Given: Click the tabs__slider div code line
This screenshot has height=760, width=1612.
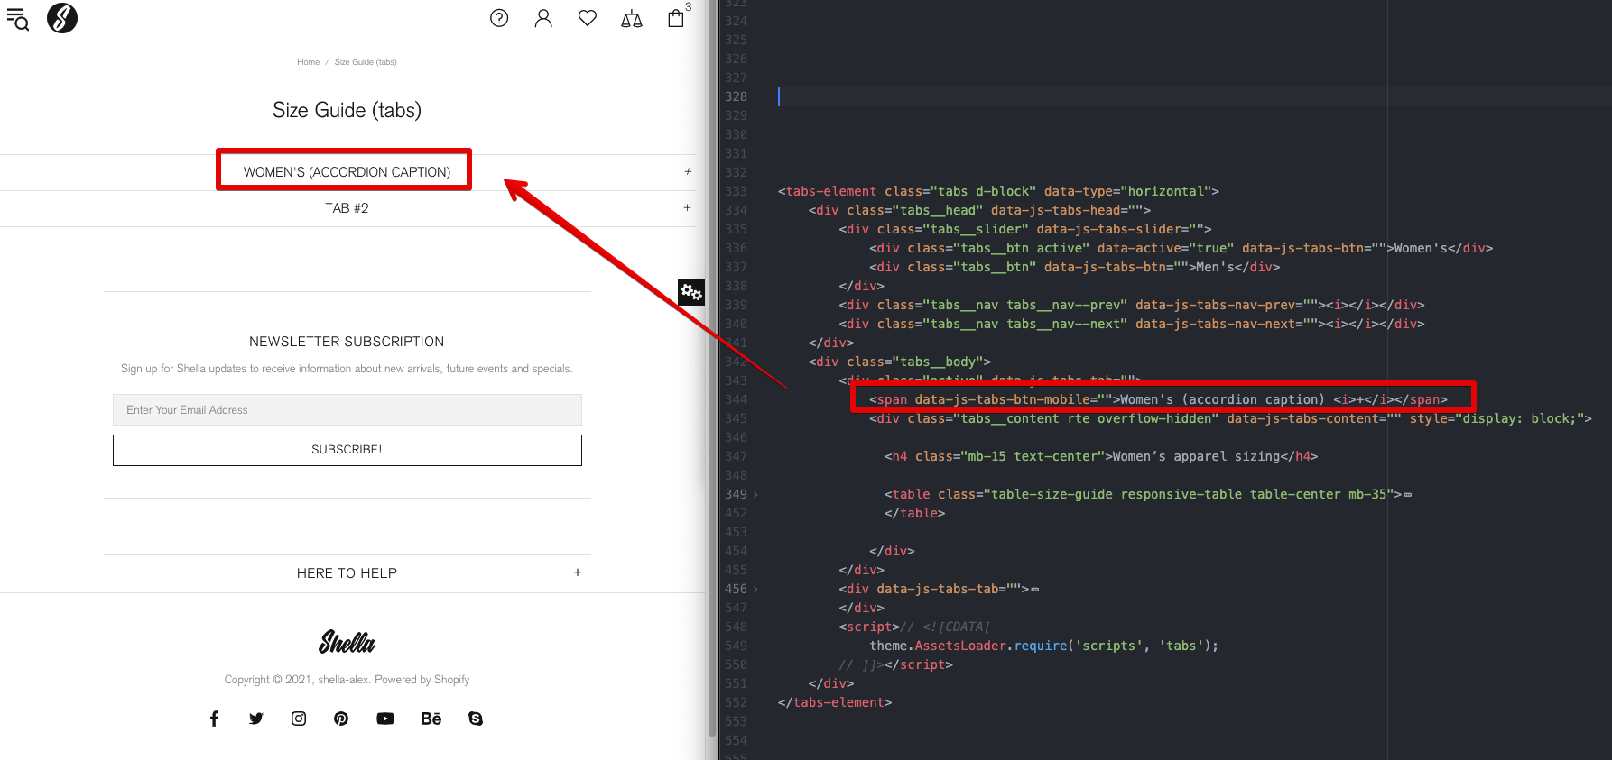Looking at the screenshot, I should click(x=1025, y=229).
